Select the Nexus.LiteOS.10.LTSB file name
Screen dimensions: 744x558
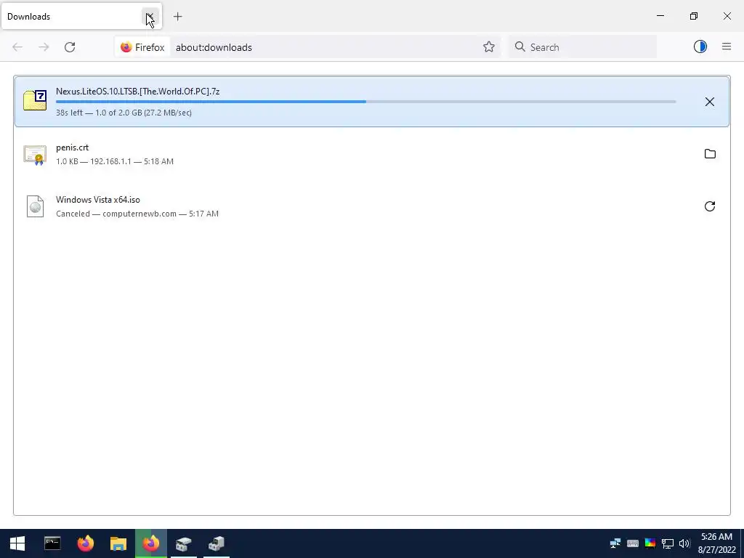[x=137, y=91]
